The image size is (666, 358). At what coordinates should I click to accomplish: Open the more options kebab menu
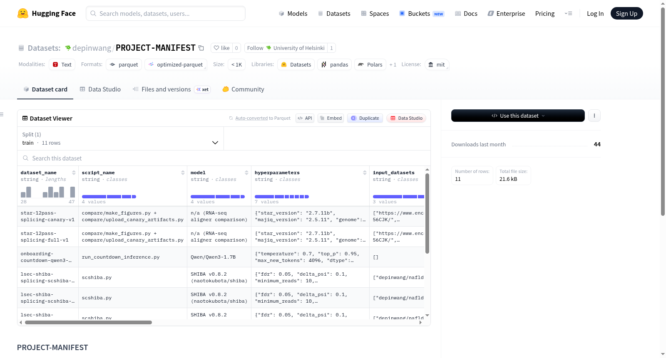pyautogui.click(x=594, y=116)
